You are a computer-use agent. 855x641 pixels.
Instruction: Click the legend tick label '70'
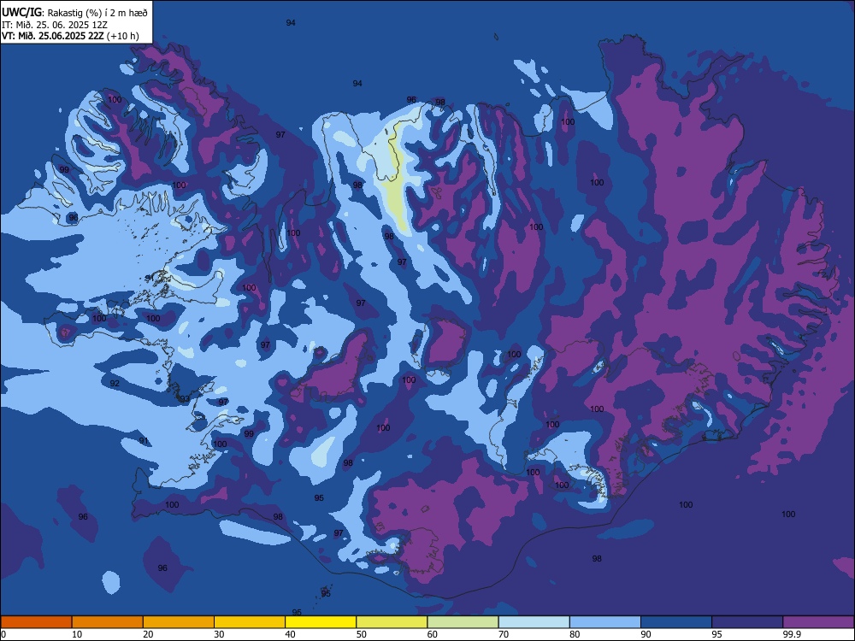(x=504, y=634)
